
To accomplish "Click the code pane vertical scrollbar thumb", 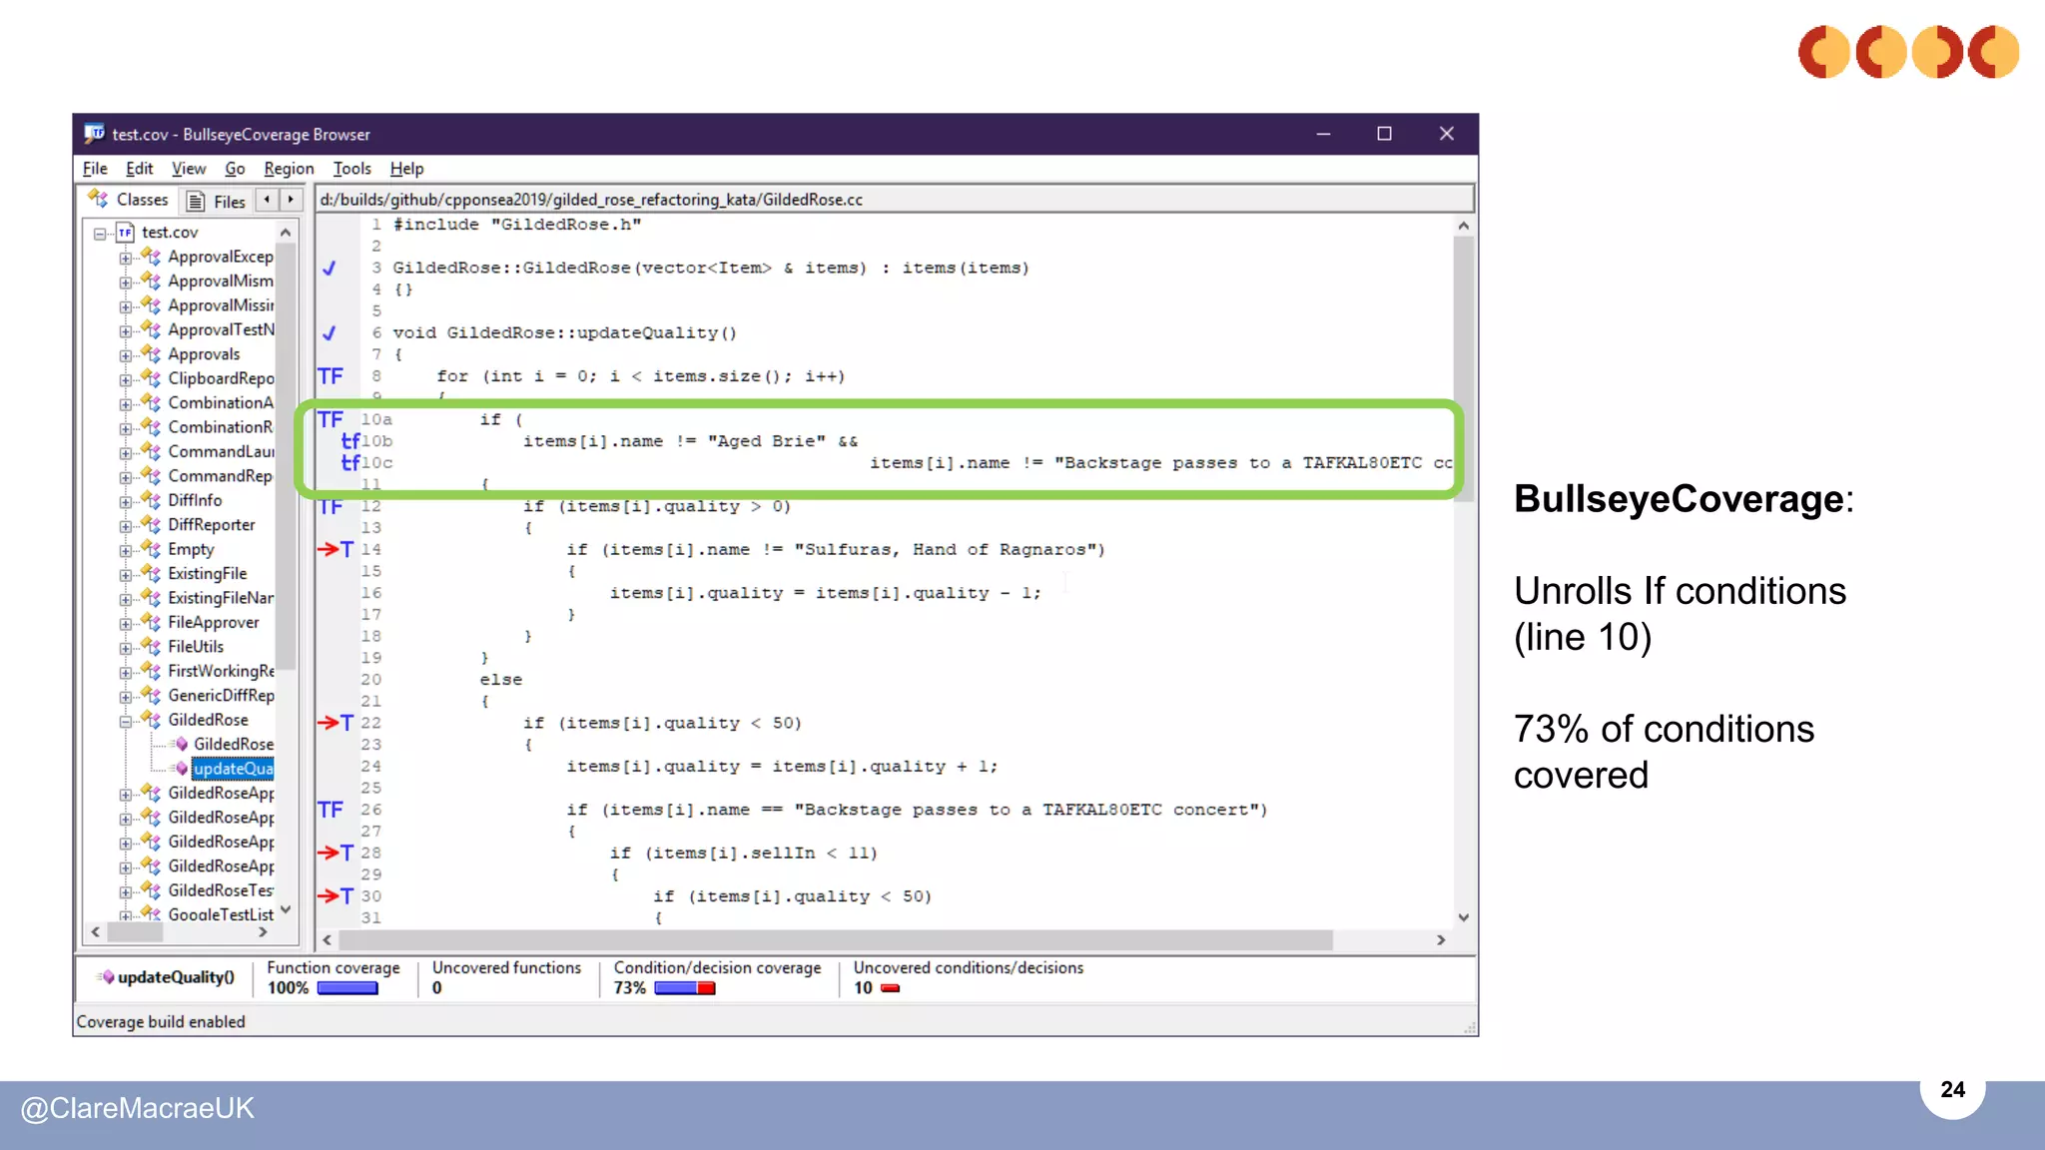I will click(1463, 370).
